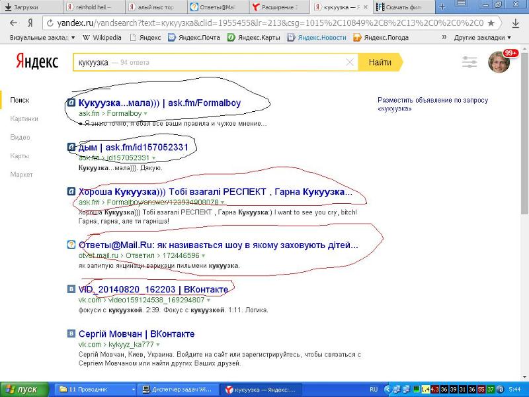Open the Хороша Кукуузка Тобі взагалі РЕСПЕКТ result
Viewport: 529px width, 397px height.
pos(216,192)
